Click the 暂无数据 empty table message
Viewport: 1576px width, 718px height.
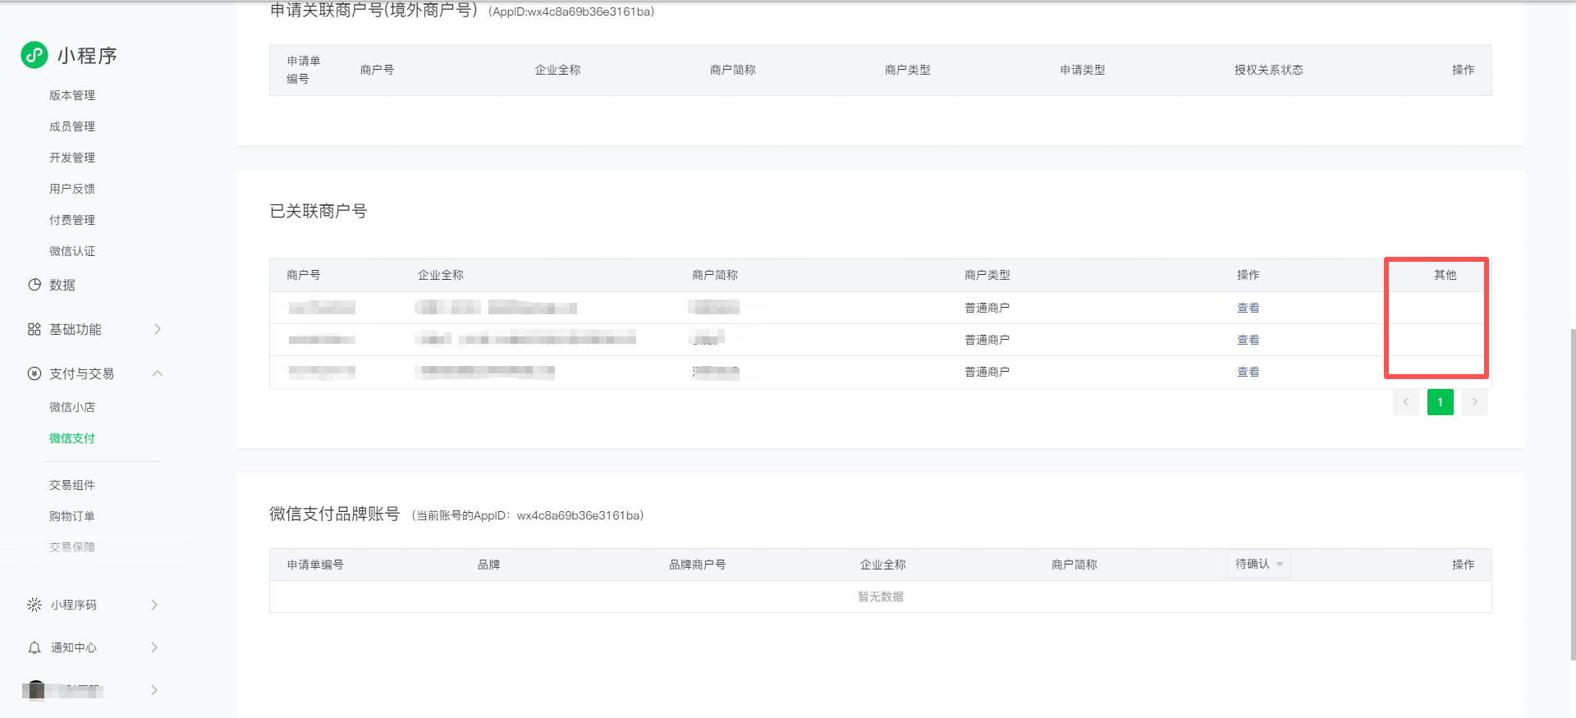pyautogui.click(x=881, y=597)
